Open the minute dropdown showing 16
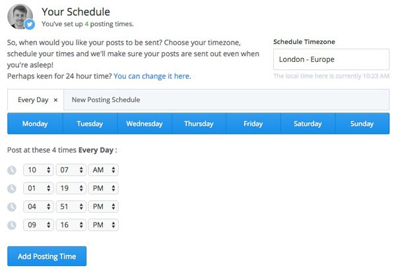The image size is (396, 272). point(71,225)
